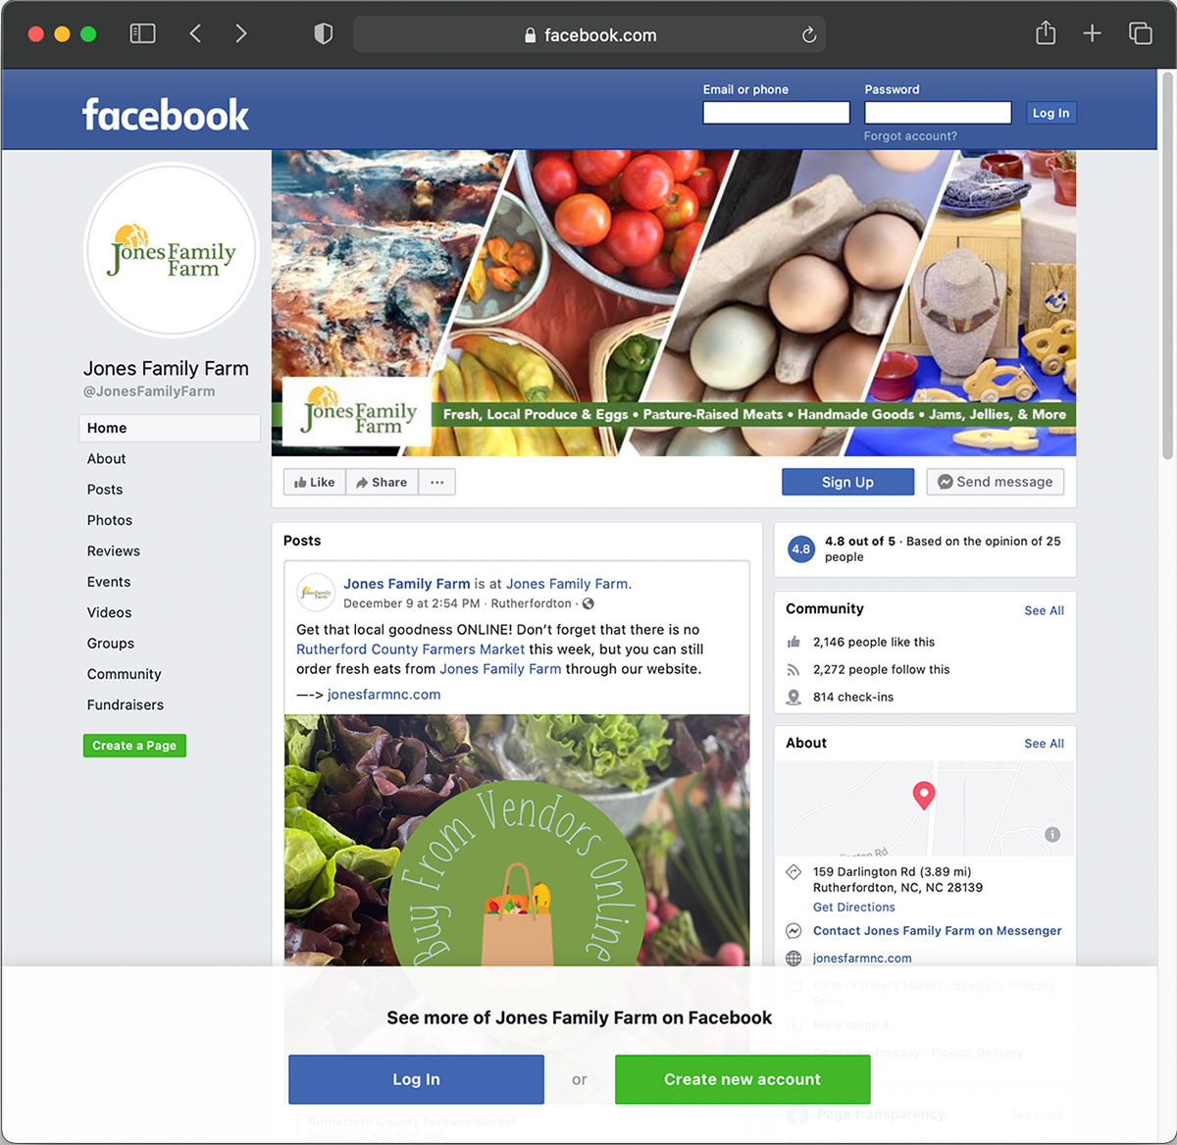1177x1145 pixels.
Task: Click the map info icon
Action: [1052, 835]
